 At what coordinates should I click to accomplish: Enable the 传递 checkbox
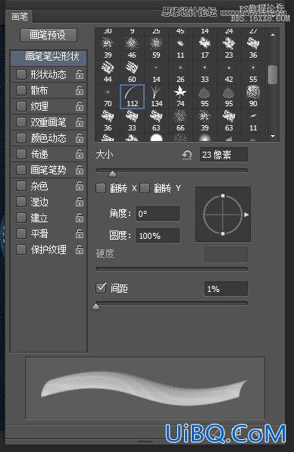(x=21, y=154)
